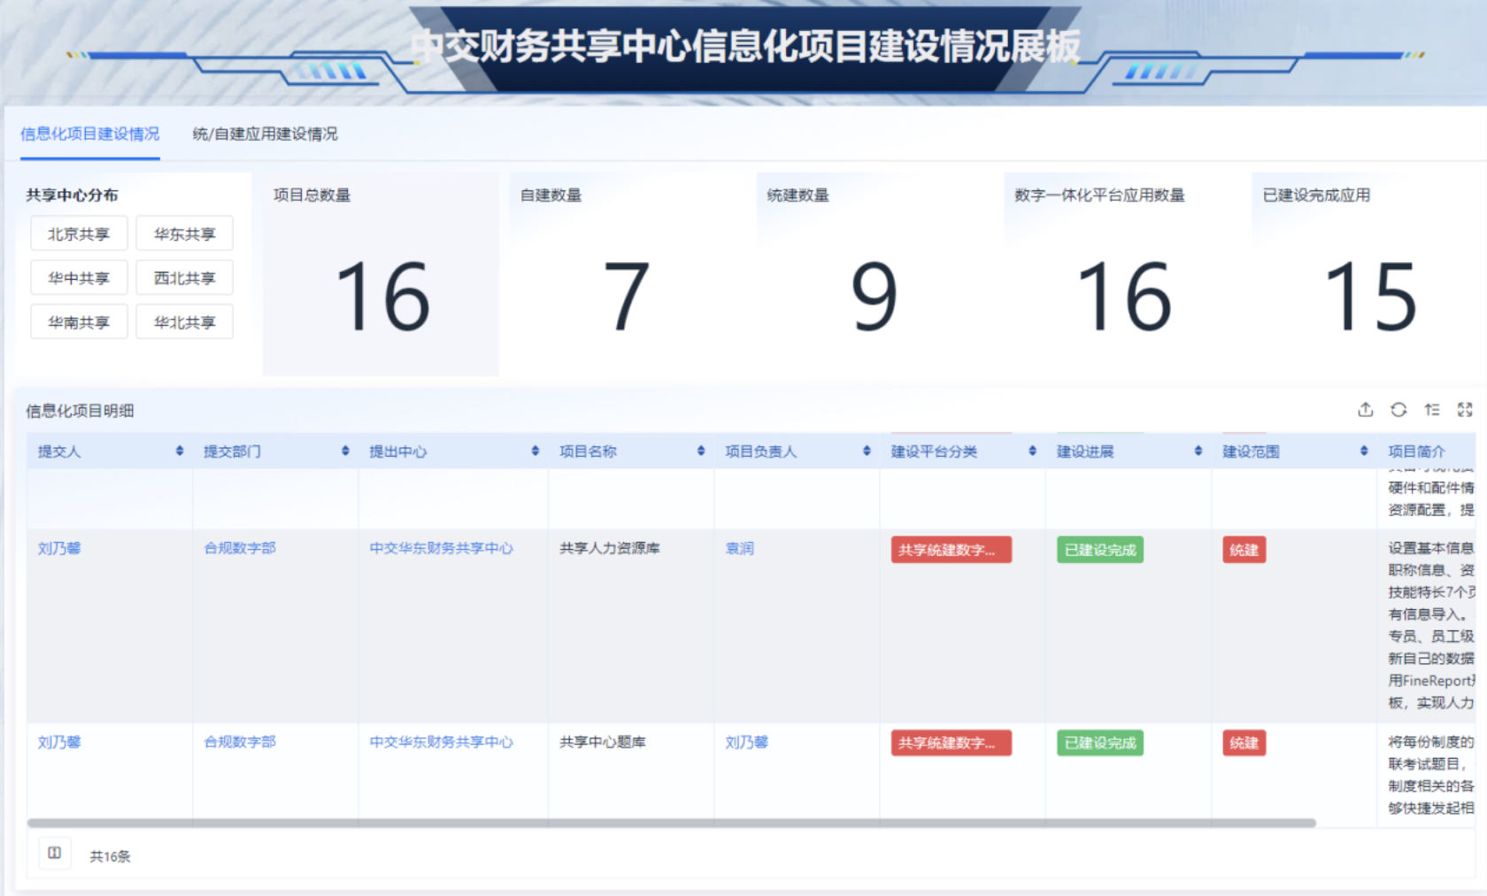
Task: Click the 项目负责人 column sort arrows
Action: click(867, 452)
